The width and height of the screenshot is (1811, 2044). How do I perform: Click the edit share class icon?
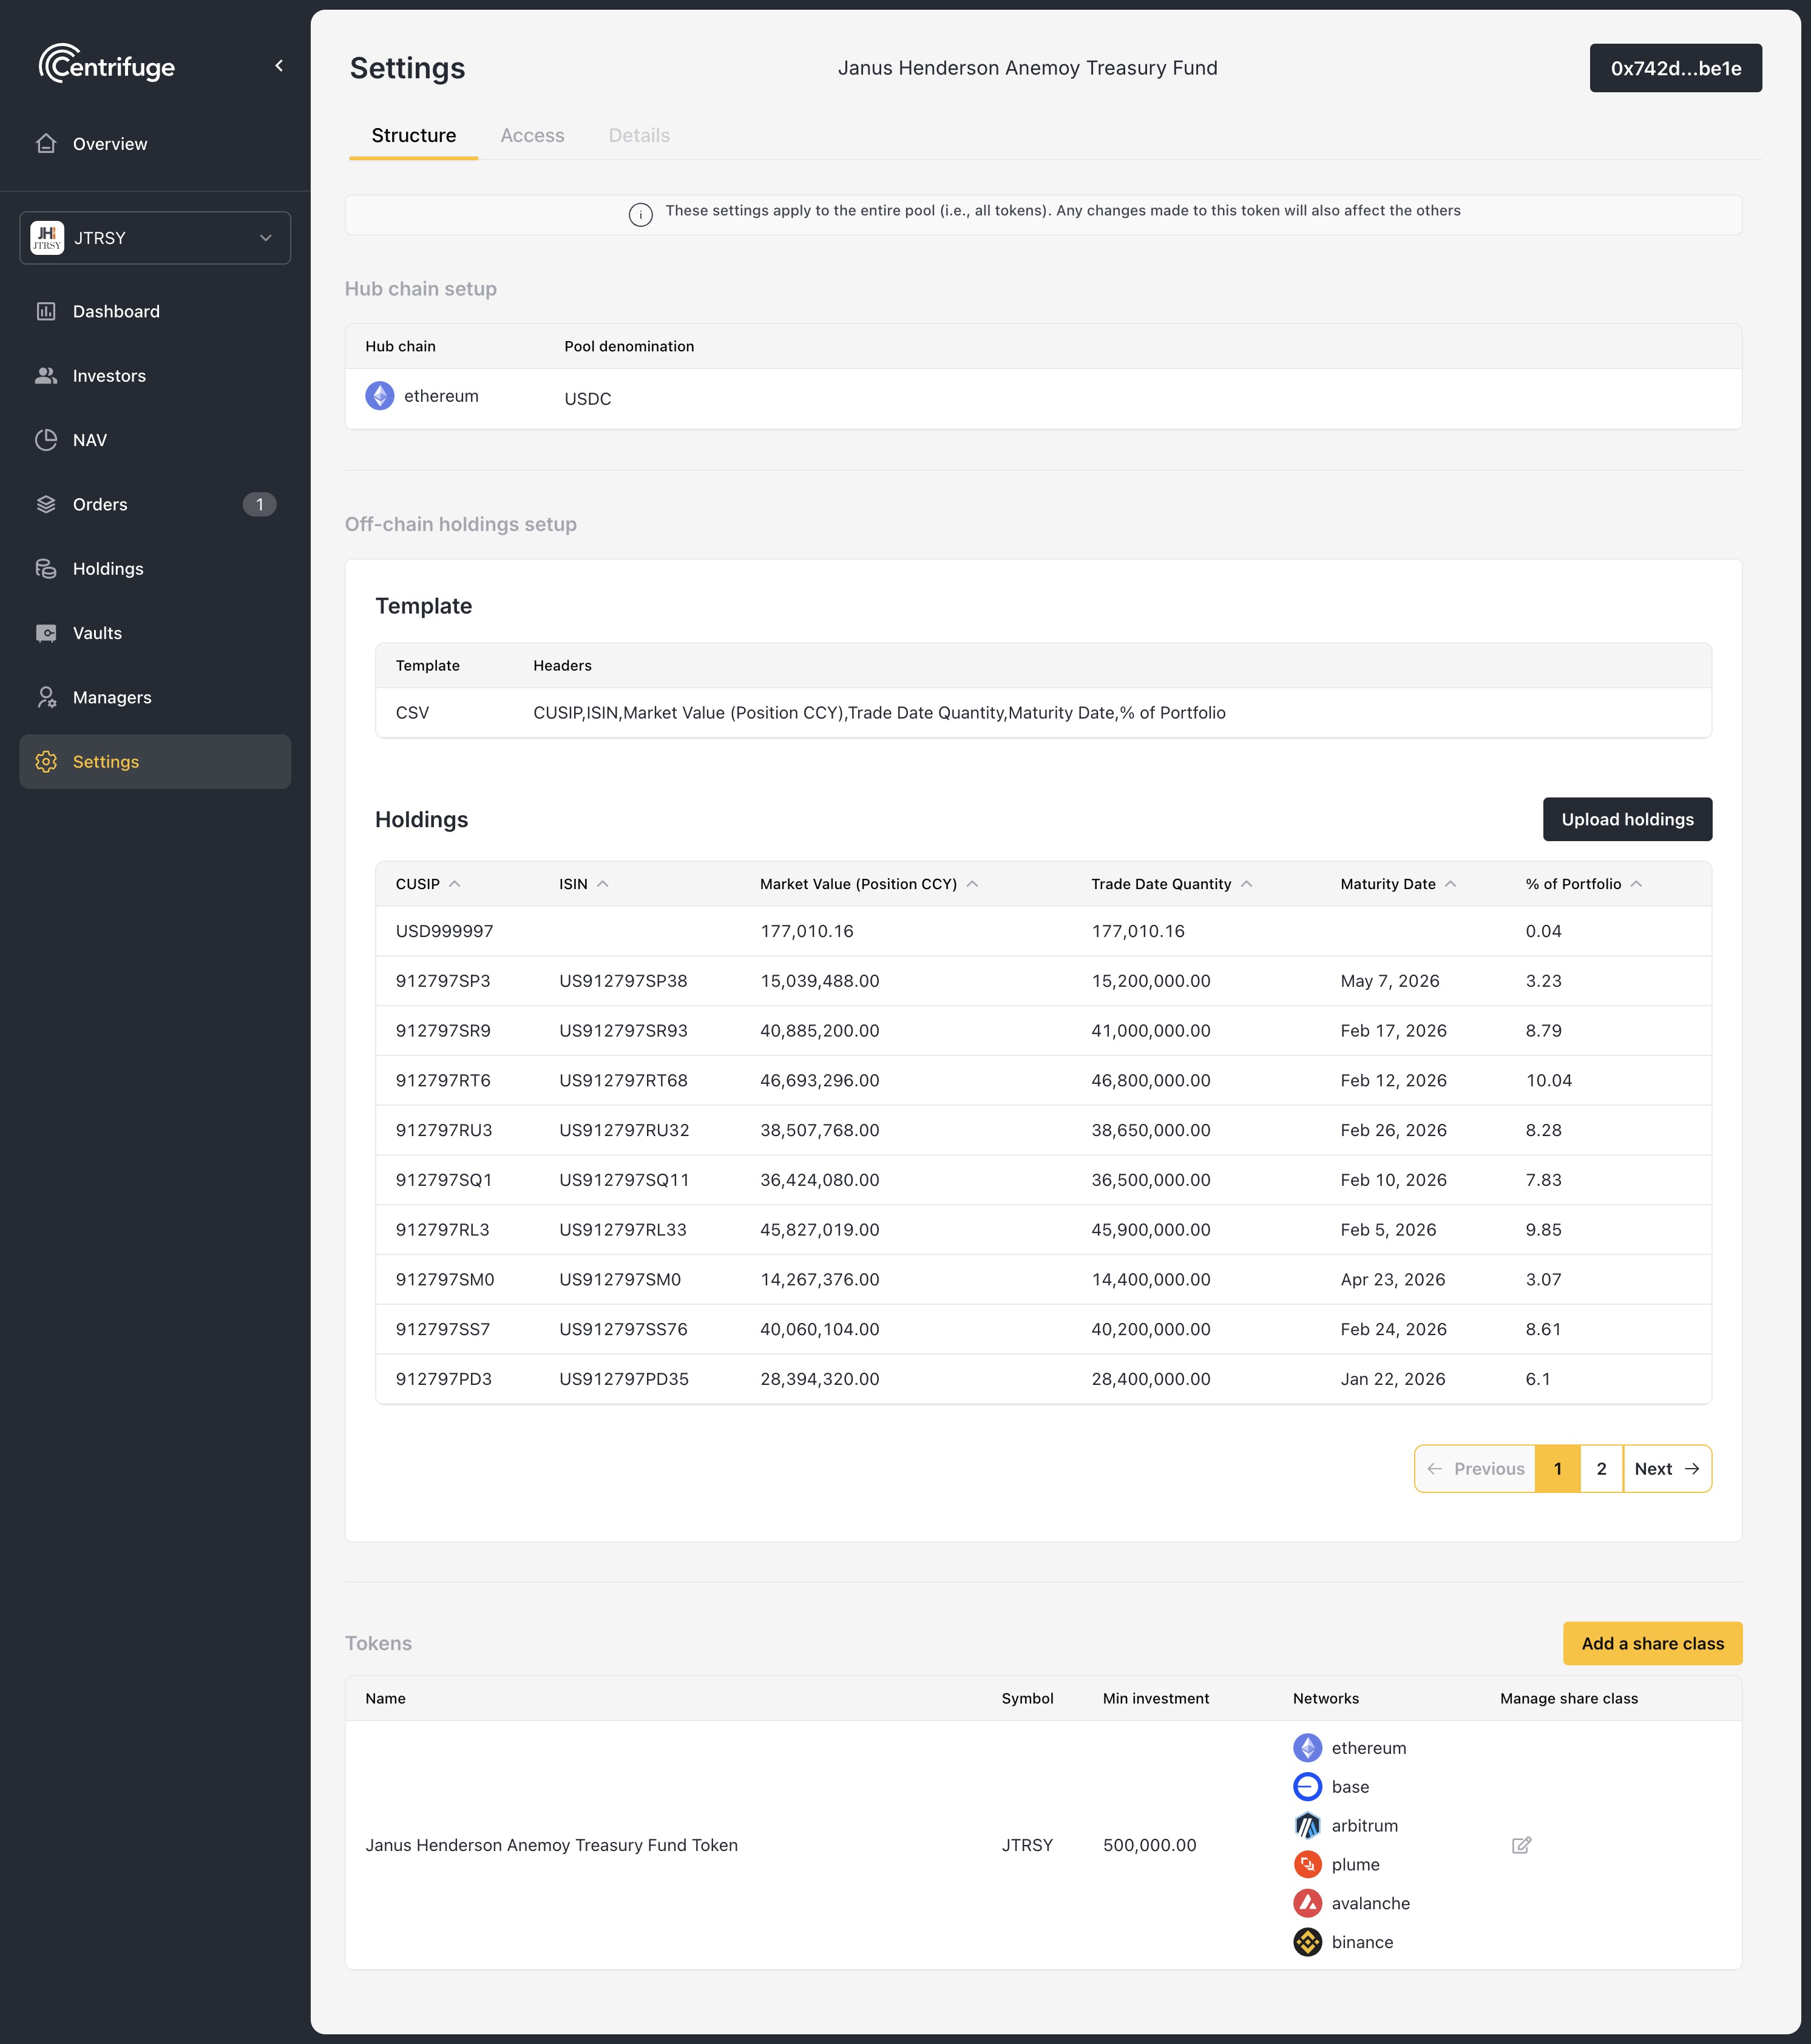tap(1521, 1845)
